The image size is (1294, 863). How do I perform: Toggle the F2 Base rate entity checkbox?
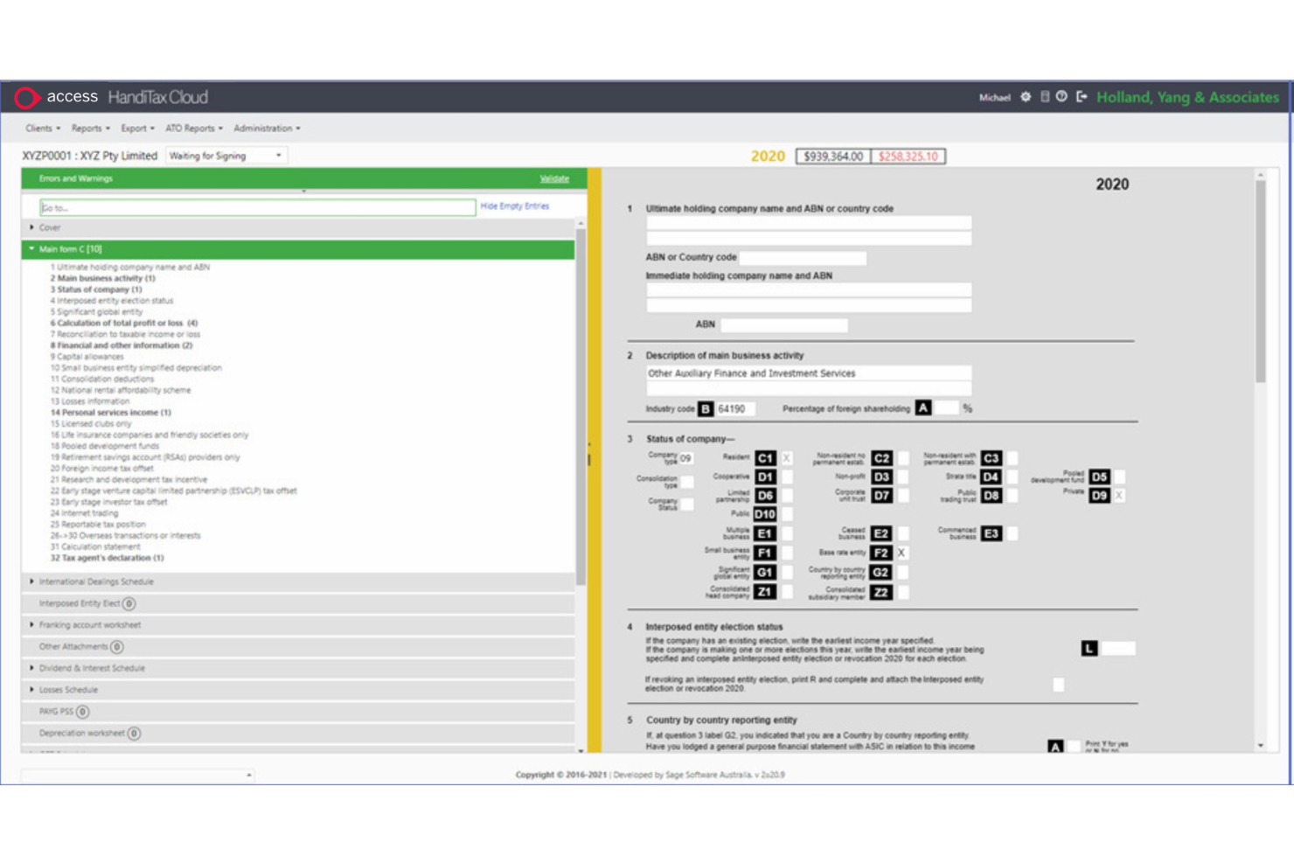click(901, 553)
